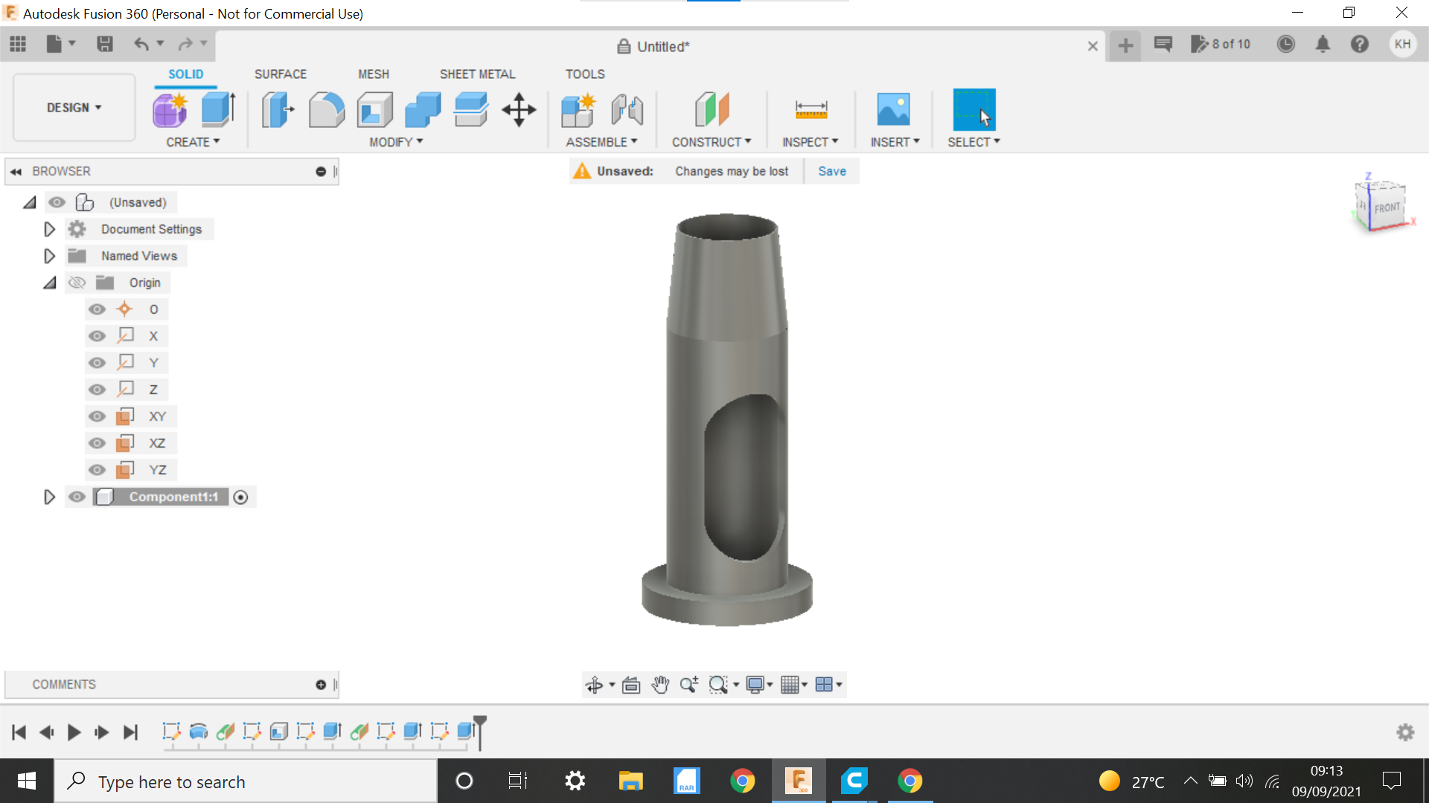Switch to SURFACE tab
The height and width of the screenshot is (803, 1429).
pos(280,74)
